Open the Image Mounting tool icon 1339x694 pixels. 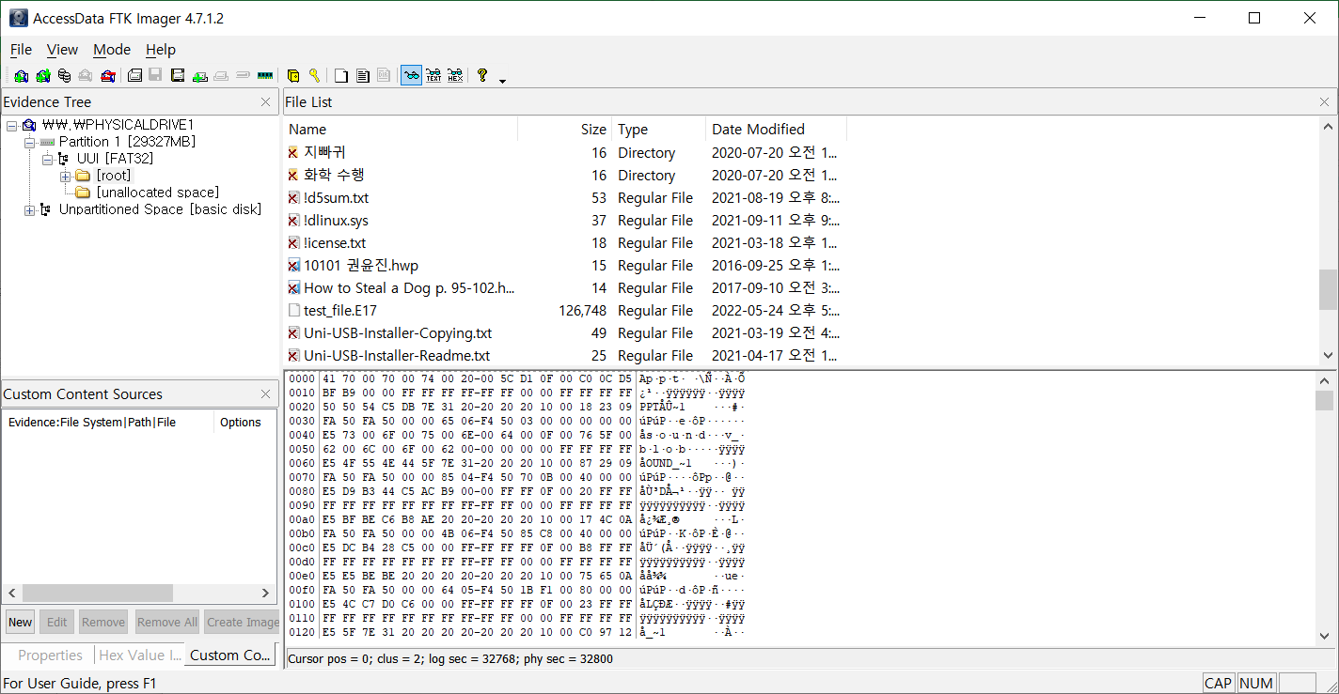(65, 75)
